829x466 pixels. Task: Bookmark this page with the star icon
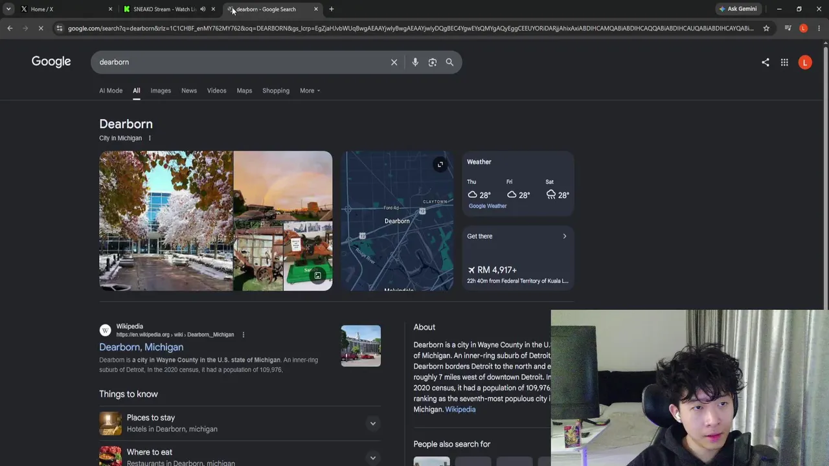coord(766,28)
